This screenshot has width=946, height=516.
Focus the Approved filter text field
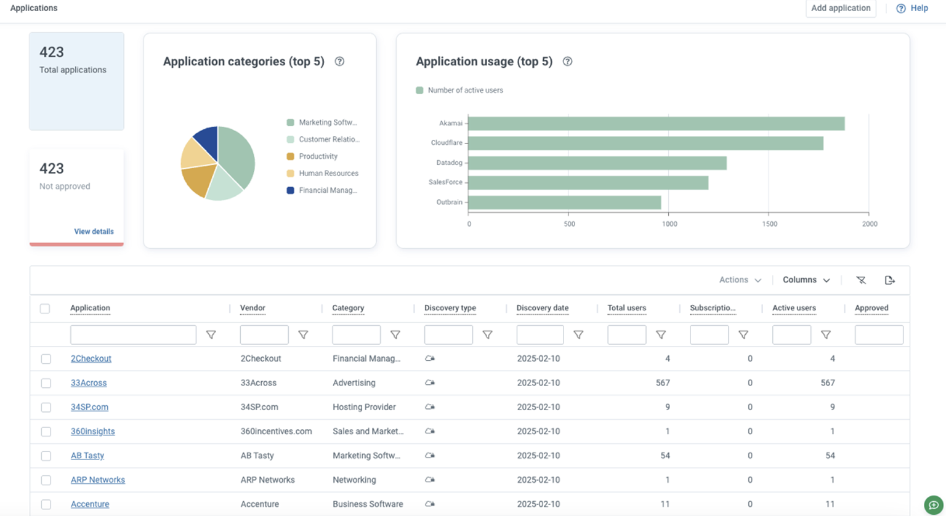click(x=879, y=335)
